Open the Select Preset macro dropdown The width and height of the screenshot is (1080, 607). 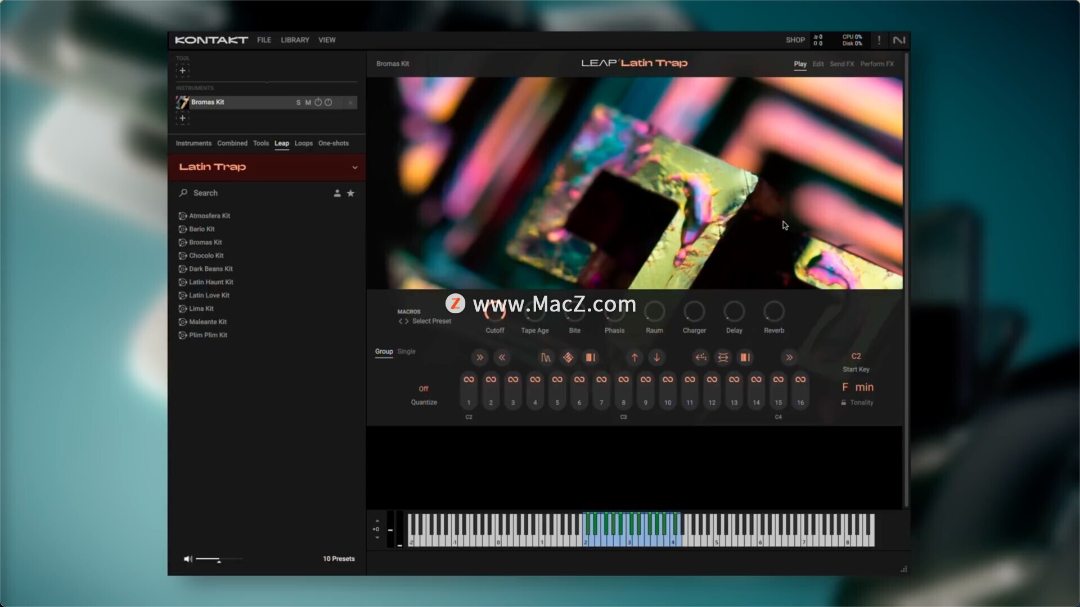(431, 321)
